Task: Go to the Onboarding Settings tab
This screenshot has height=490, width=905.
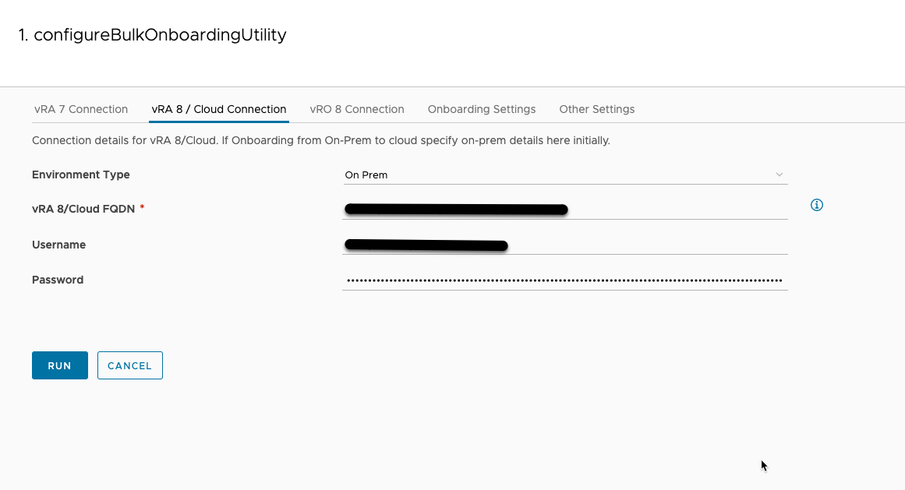Action: point(482,109)
